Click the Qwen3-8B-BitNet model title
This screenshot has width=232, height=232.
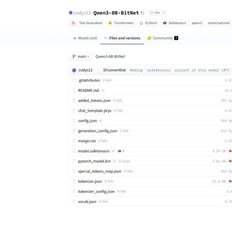click(x=116, y=13)
